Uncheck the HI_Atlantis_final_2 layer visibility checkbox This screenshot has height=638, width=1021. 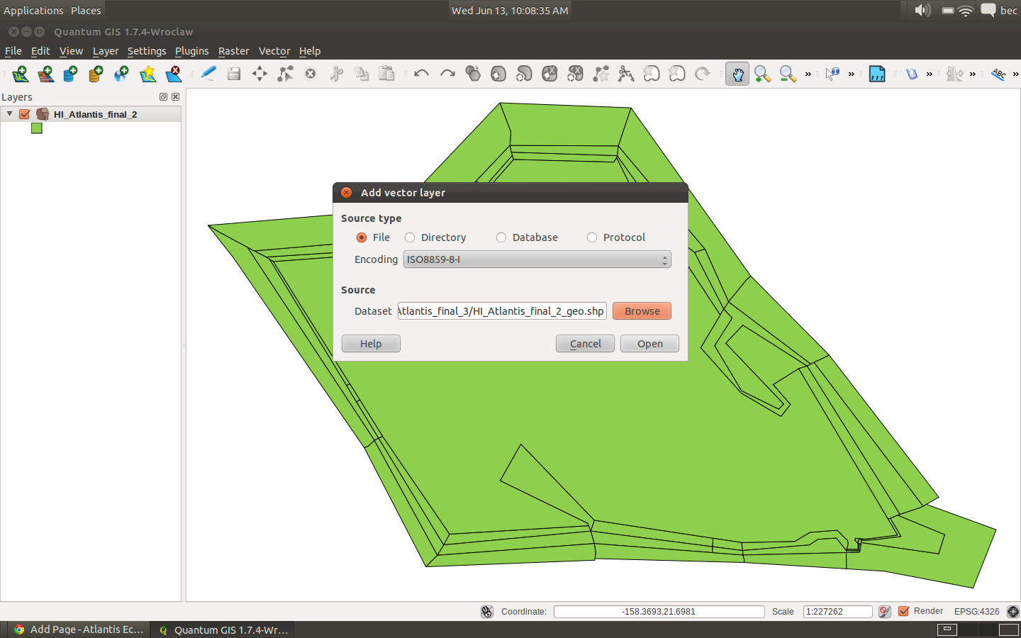[25, 114]
